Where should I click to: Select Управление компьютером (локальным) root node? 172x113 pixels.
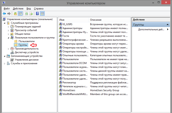click(30, 19)
